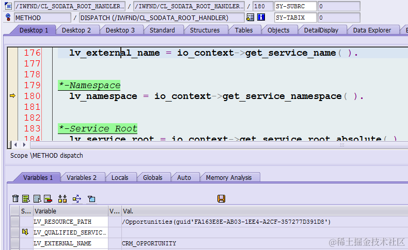Click the Variable column header
The width and height of the screenshot is (408, 250).
click(x=71, y=211)
